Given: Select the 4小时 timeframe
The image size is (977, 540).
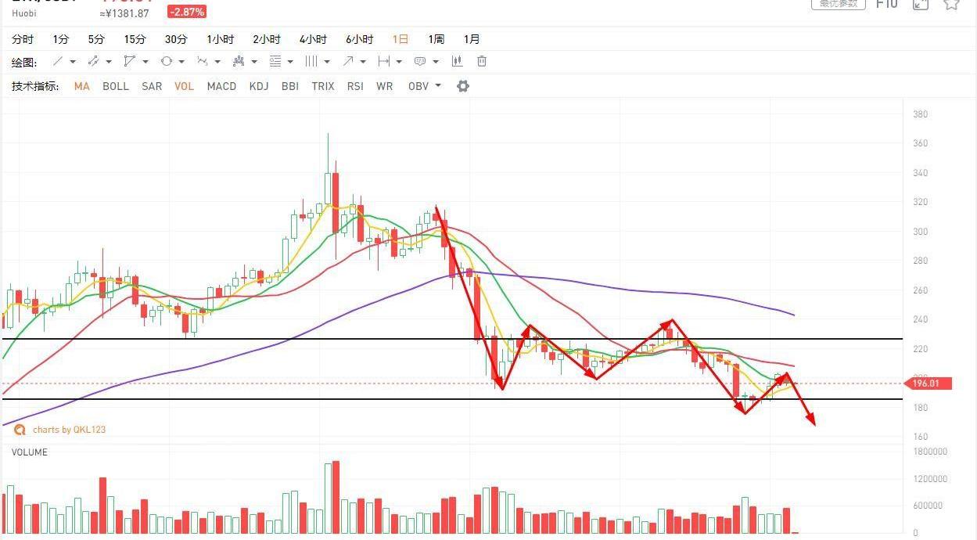Looking at the screenshot, I should (x=313, y=39).
